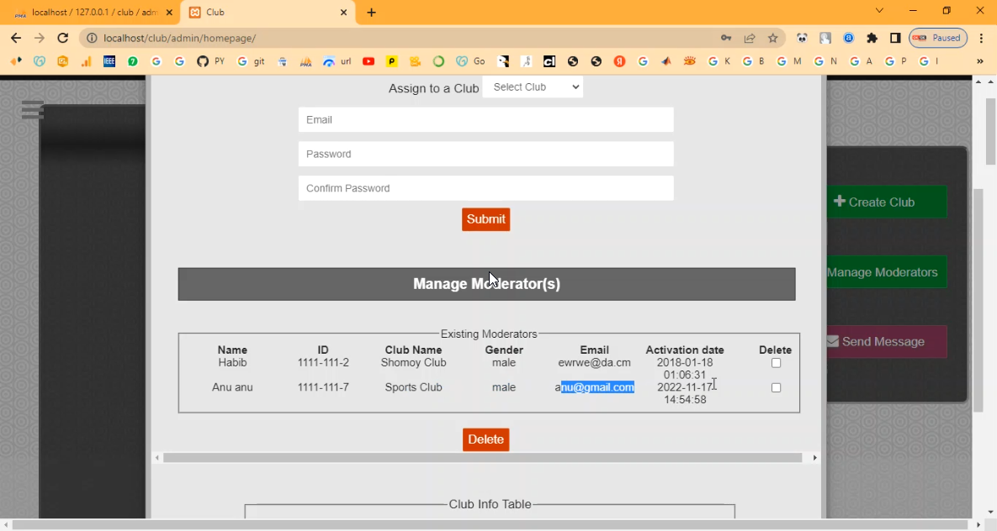Click the Confirm Password field

pyautogui.click(x=485, y=188)
